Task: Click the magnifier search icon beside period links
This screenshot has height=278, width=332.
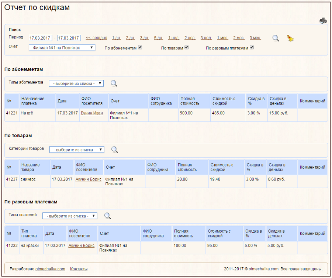Action: pos(276,38)
